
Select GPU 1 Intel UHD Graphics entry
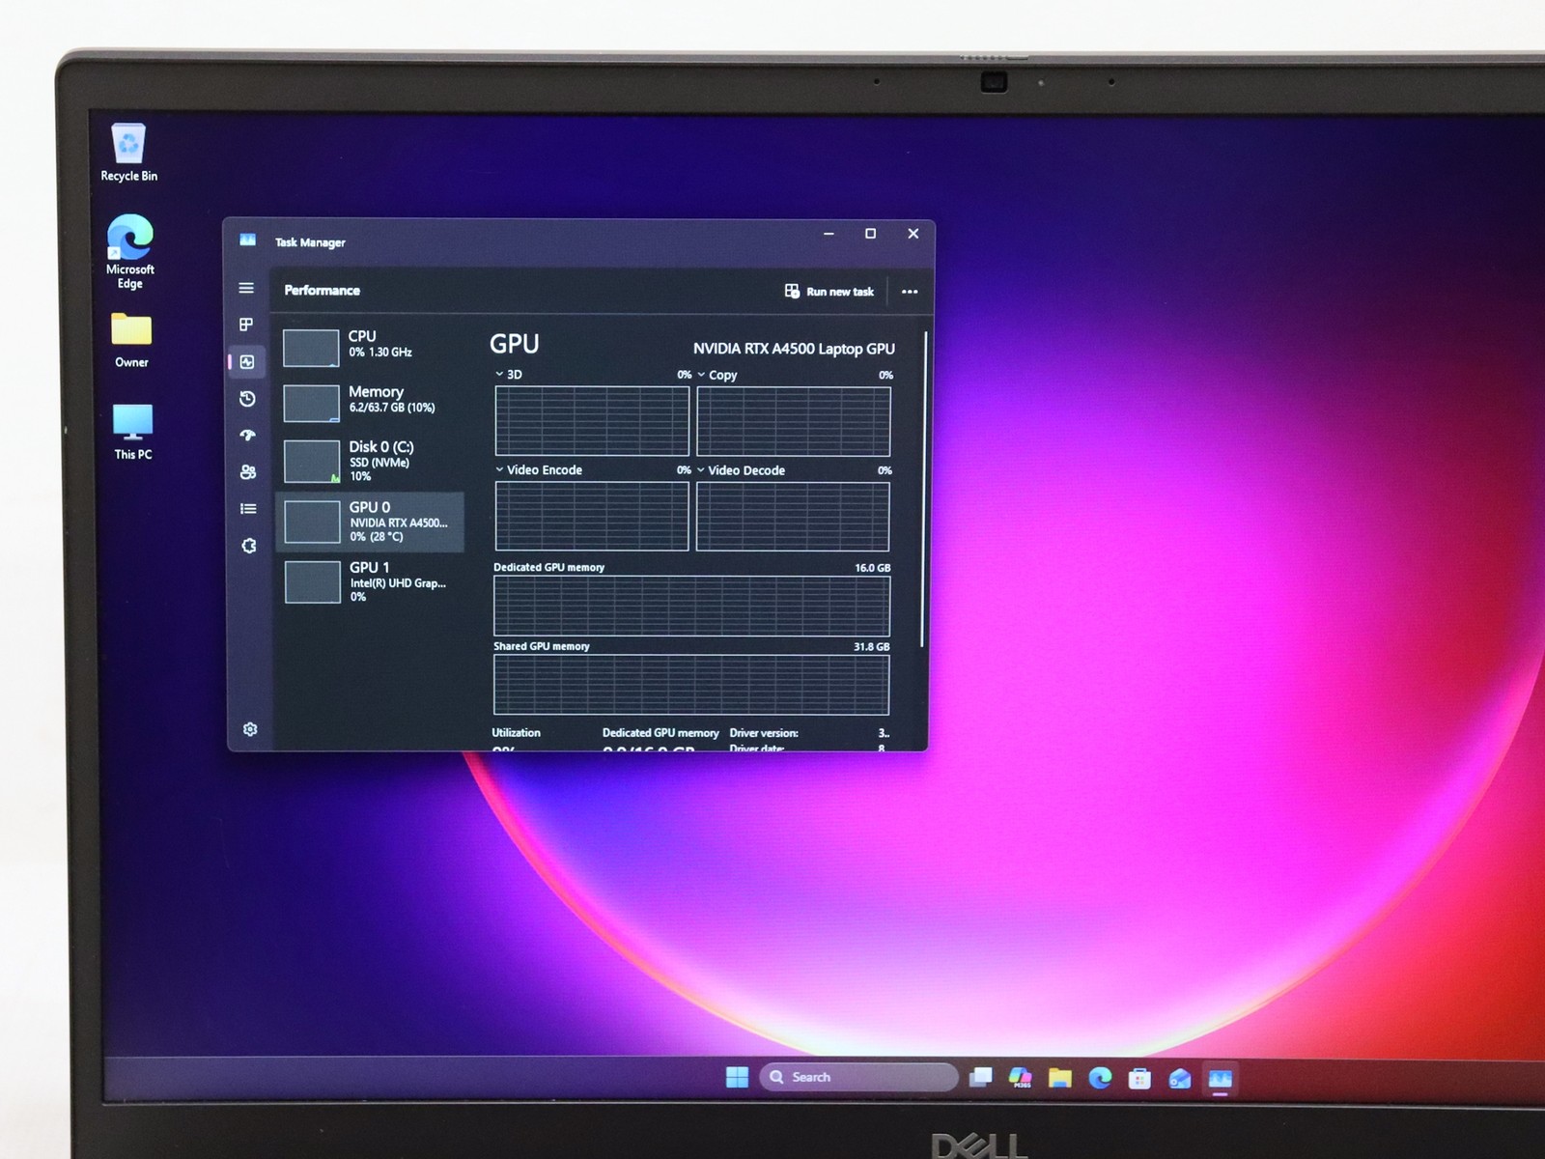(371, 581)
